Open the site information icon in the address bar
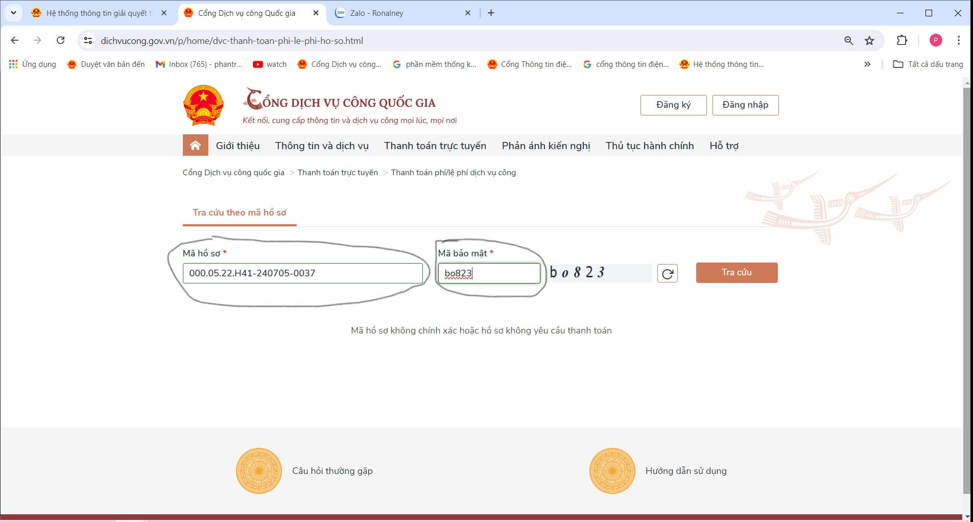Screen dimensions: 973x522 click(x=88, y=40)
